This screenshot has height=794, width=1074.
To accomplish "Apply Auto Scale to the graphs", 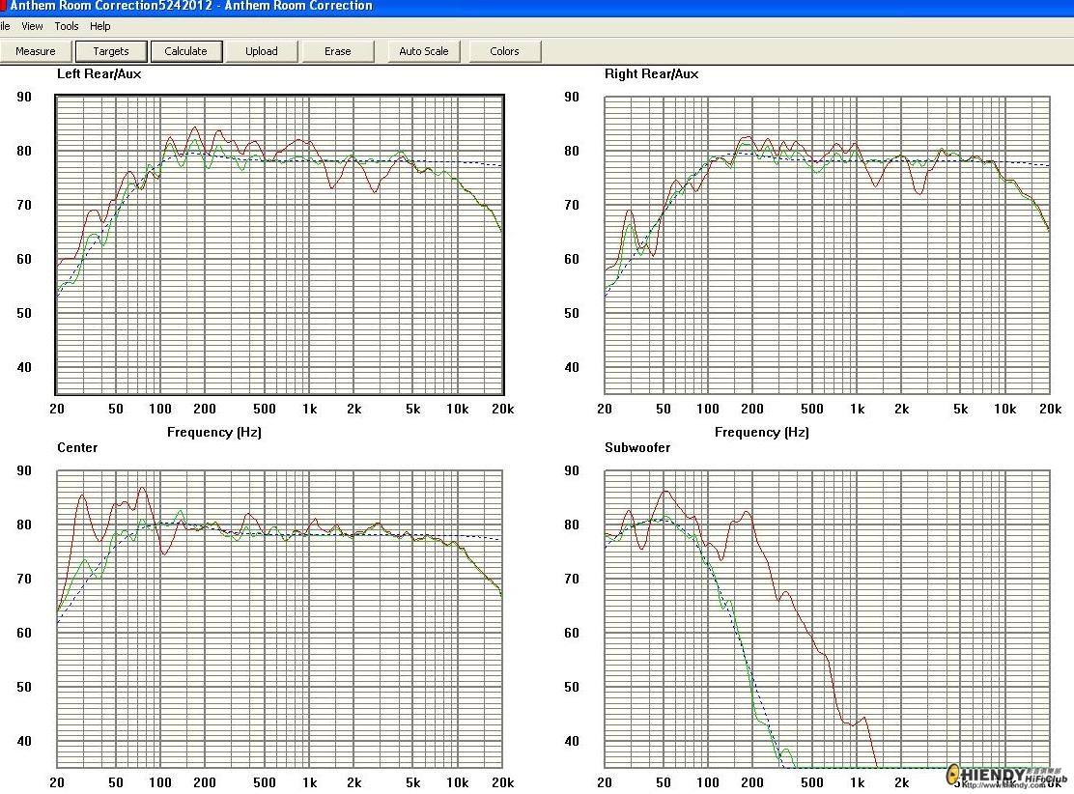I will point(424,51).
